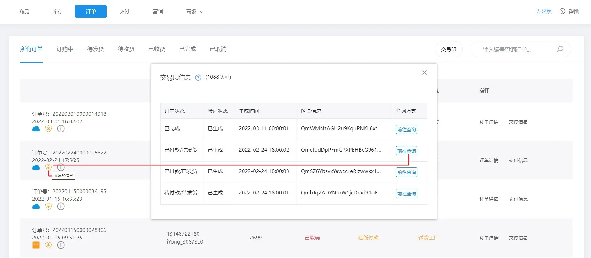Click the 交易印 button

[448, 49]
